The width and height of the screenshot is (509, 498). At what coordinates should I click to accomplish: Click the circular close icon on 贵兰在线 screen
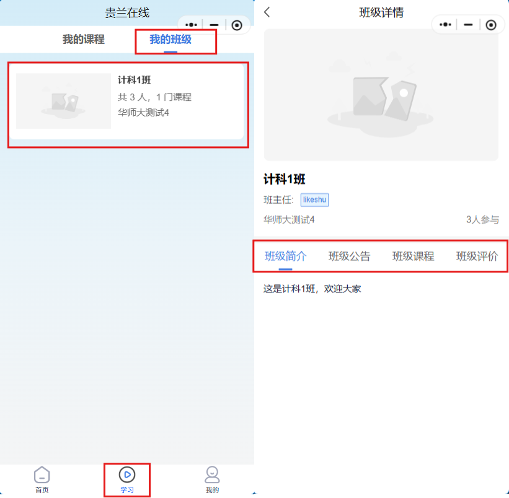237,25
